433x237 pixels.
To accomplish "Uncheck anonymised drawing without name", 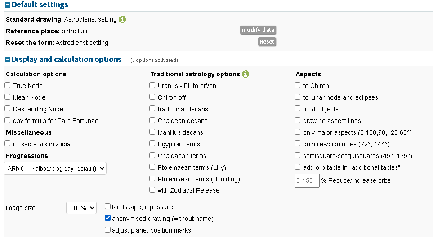I will (107, 219).
